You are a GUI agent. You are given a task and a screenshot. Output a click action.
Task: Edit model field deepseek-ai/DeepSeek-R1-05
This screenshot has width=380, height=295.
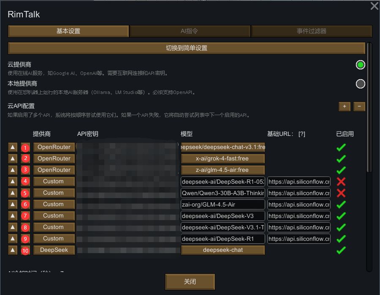point(223,182)
